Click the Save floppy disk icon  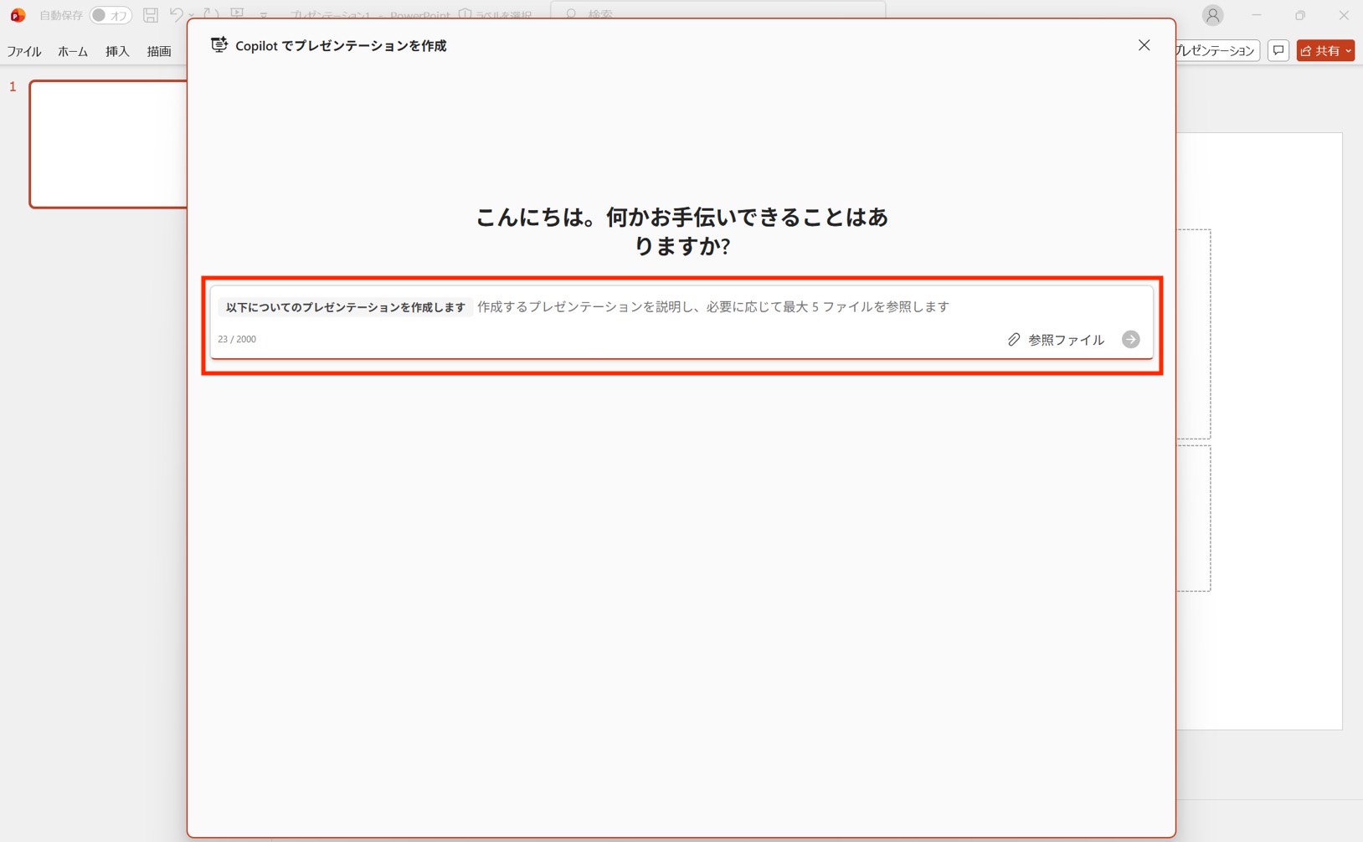[x=151, y=15]
